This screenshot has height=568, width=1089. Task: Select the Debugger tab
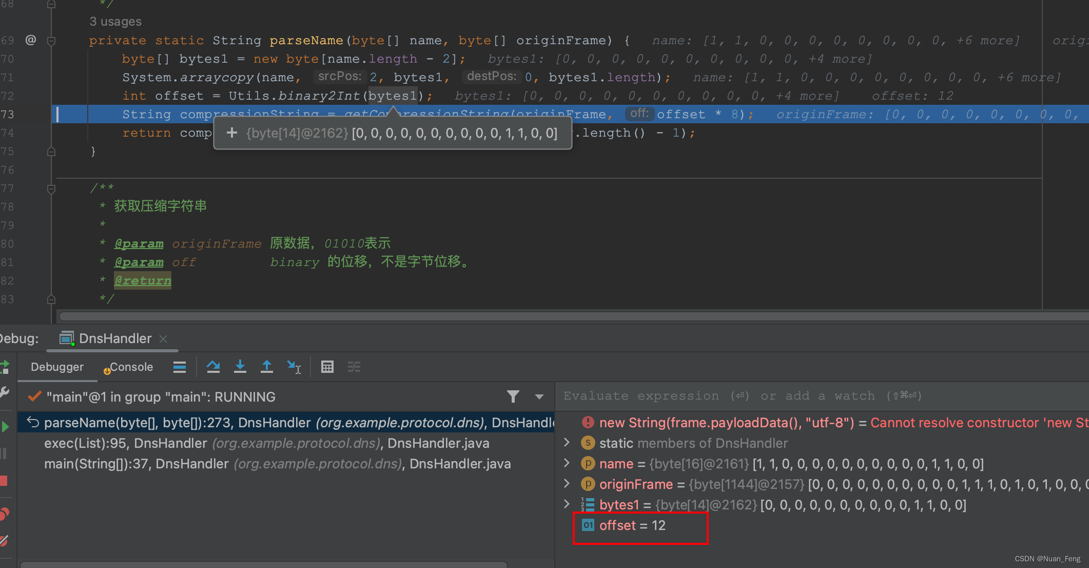click(57, 367)
